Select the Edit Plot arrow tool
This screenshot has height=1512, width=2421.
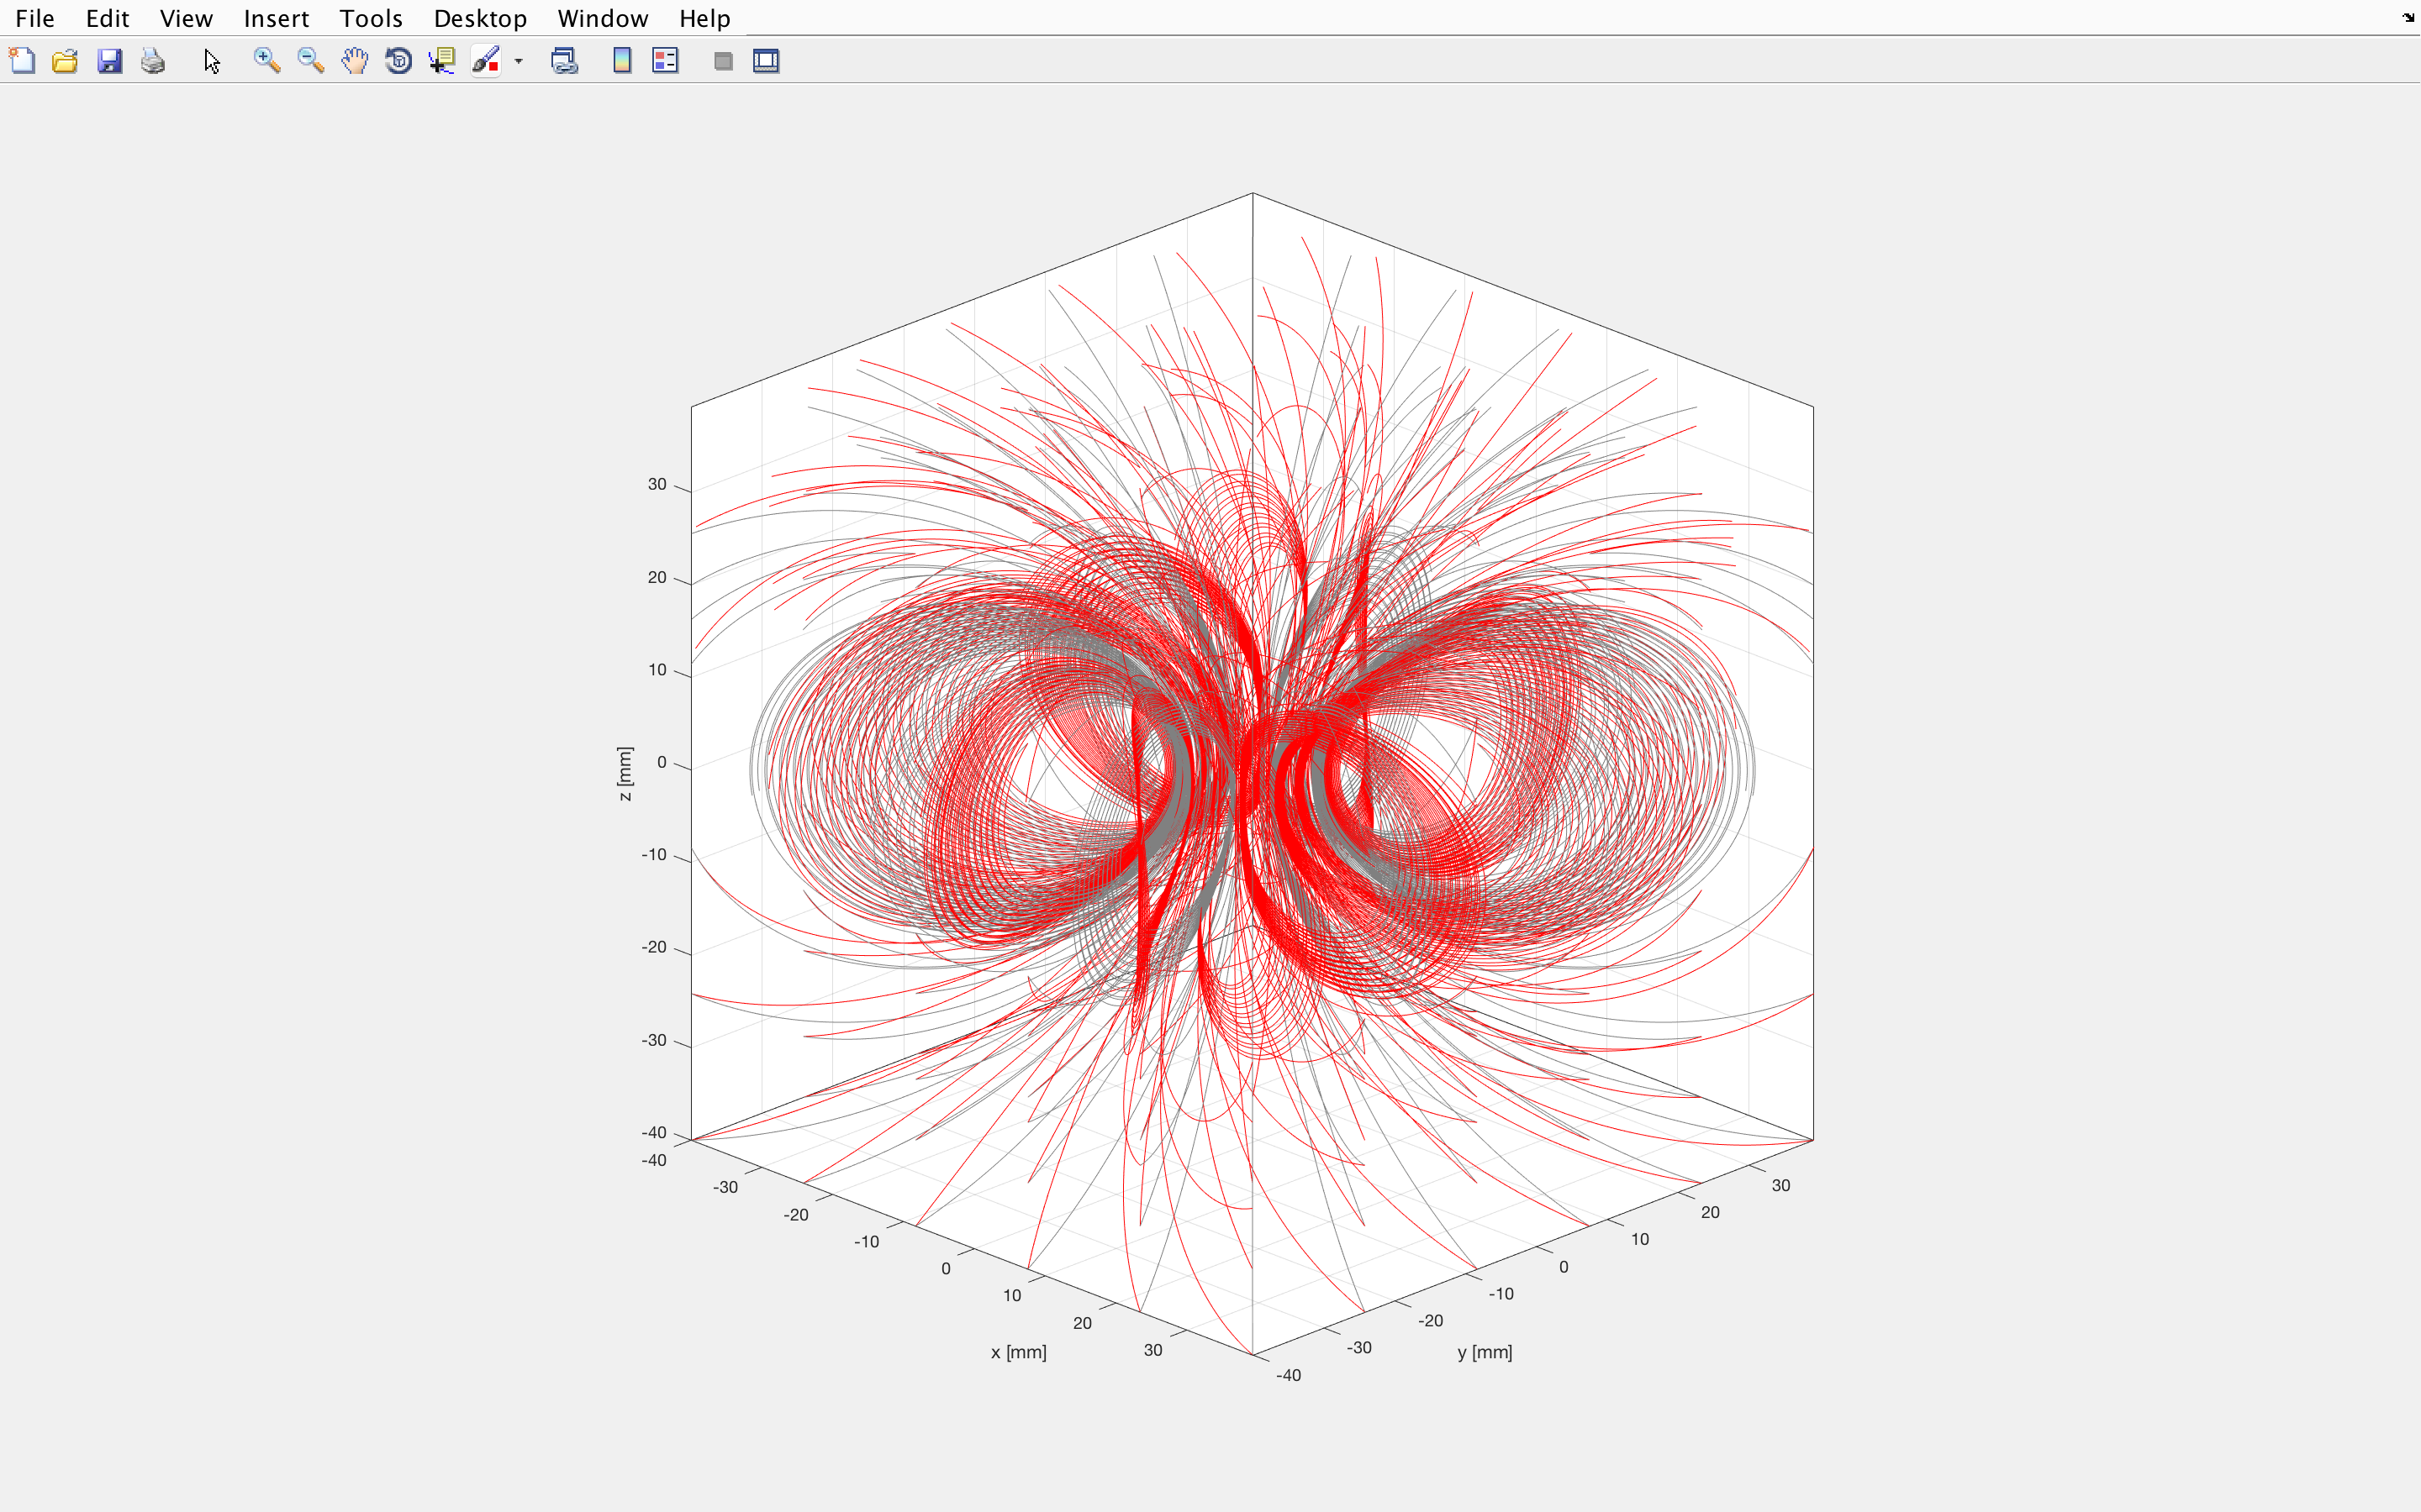point(211,61)
